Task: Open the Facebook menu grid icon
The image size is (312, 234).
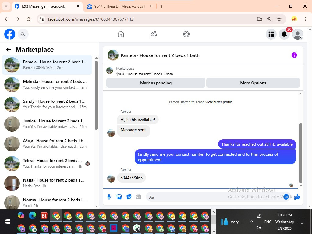Action: point(271,34)
